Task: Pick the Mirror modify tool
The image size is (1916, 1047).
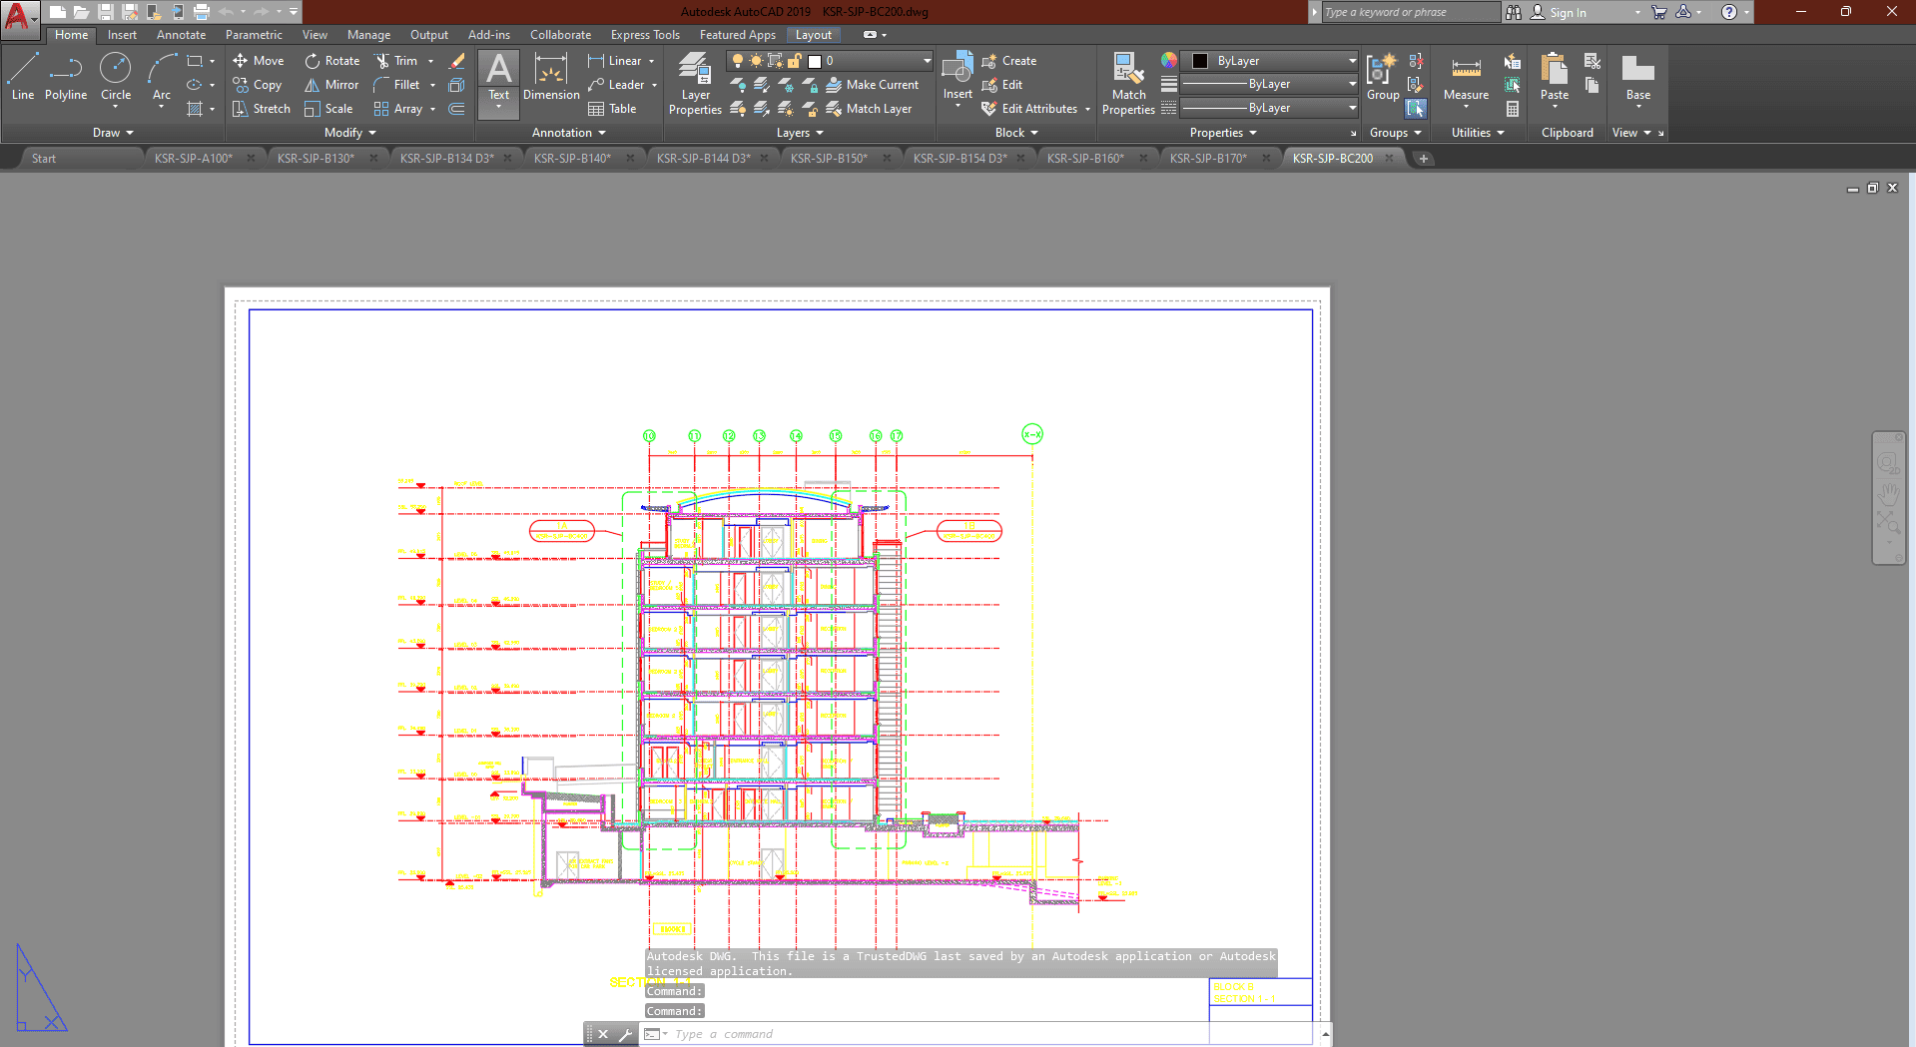Action: pyautogui.click(x=331, y=85)
